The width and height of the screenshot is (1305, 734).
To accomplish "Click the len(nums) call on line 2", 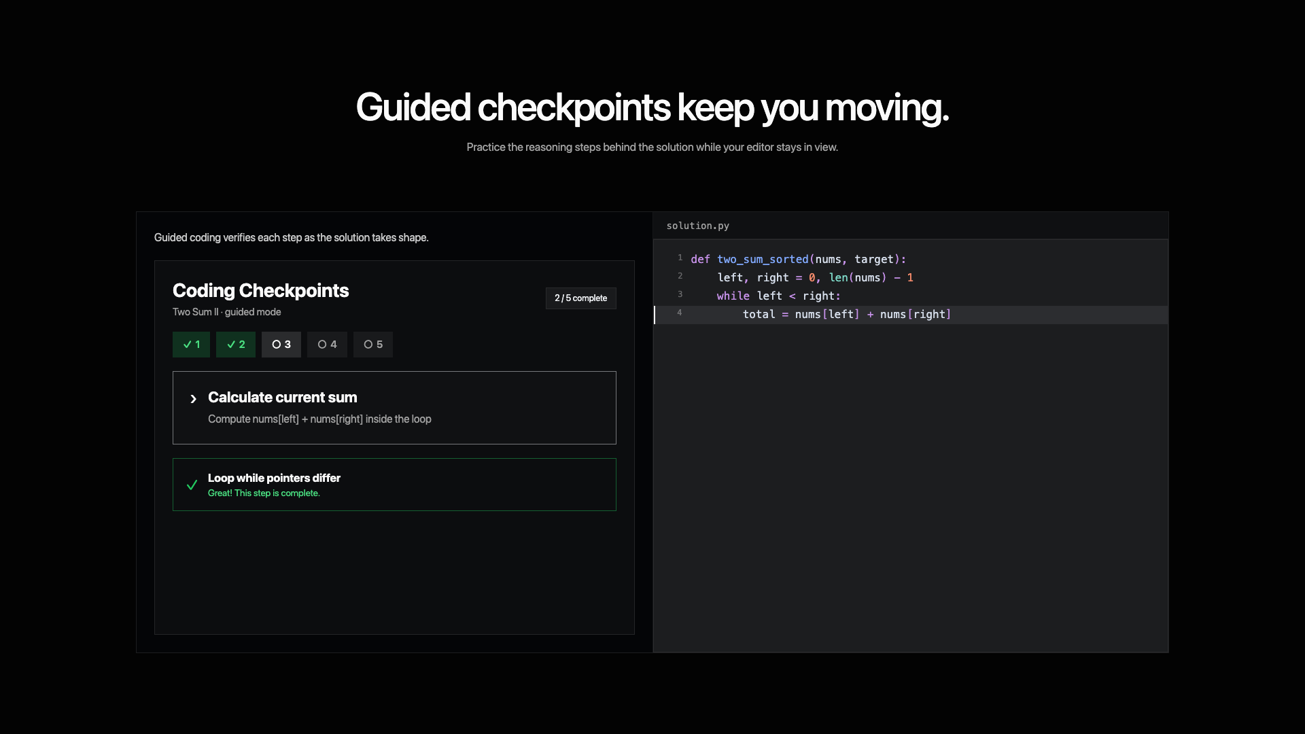I will point(857,278).
